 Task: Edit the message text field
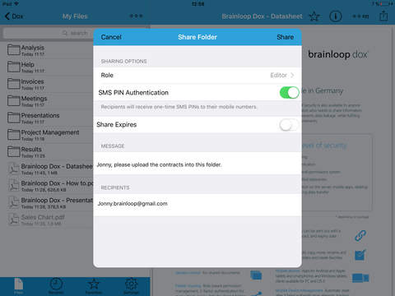(197, 164)
